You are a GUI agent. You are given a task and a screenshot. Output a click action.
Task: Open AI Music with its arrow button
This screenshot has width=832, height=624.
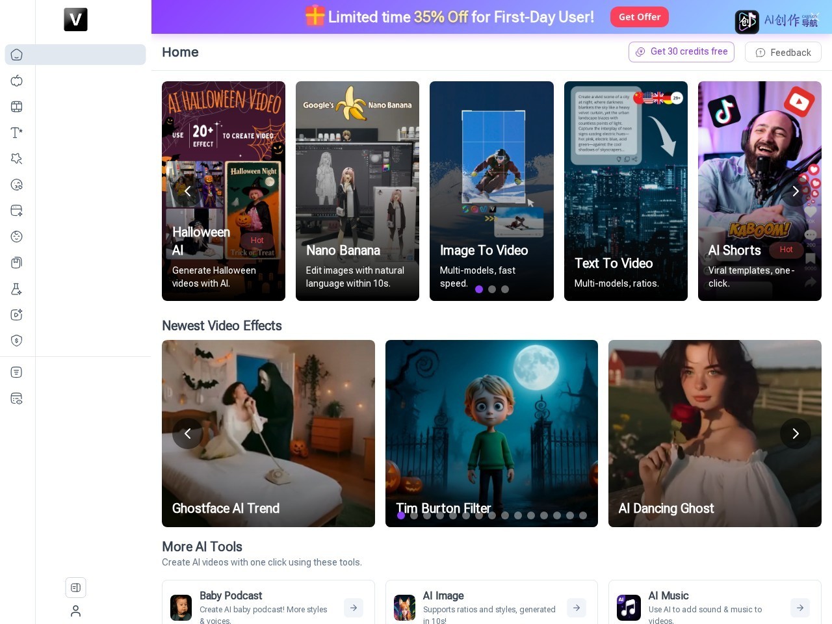point(800,608)
